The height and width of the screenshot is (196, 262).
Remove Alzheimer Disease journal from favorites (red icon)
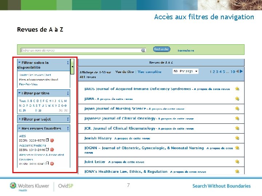[x=52, y=164]
